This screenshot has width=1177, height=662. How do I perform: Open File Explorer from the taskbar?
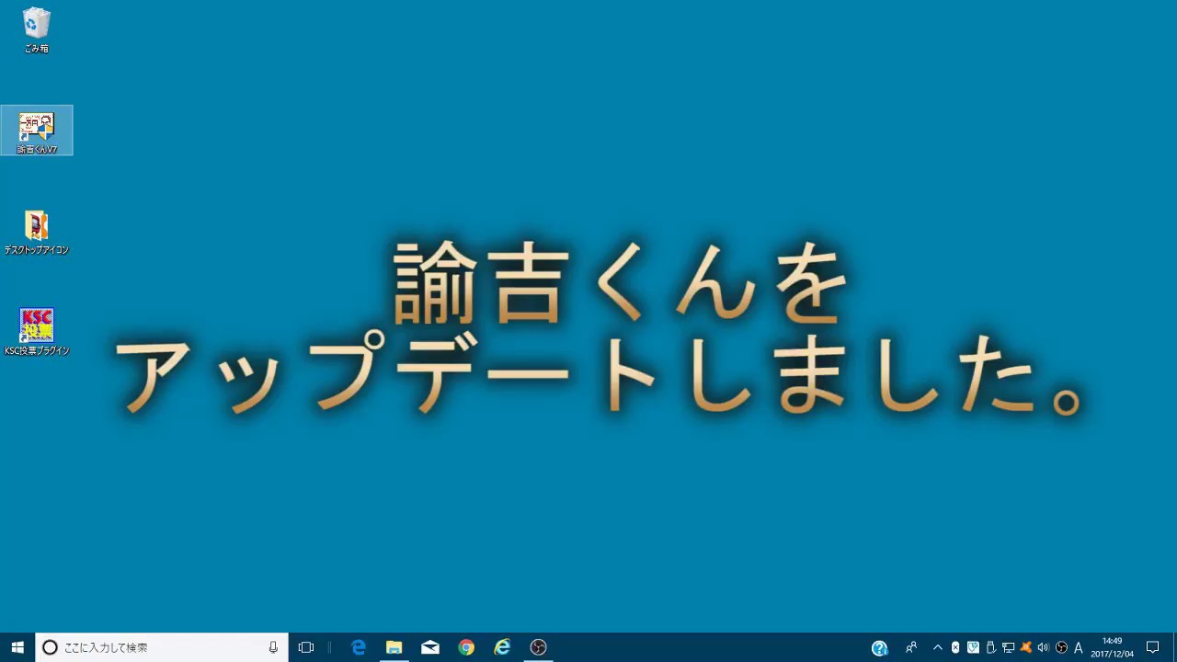(394, 647)
